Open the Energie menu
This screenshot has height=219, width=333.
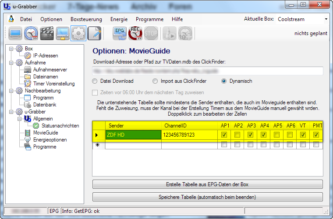pyautogui.click(x=119, y=19)
